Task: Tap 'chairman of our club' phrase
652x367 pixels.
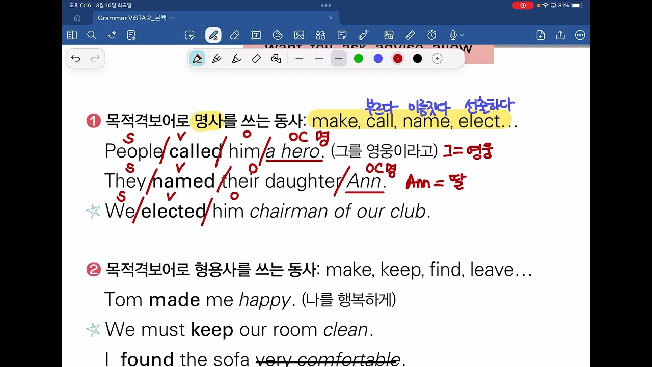Action: click(x=337, y=211)
